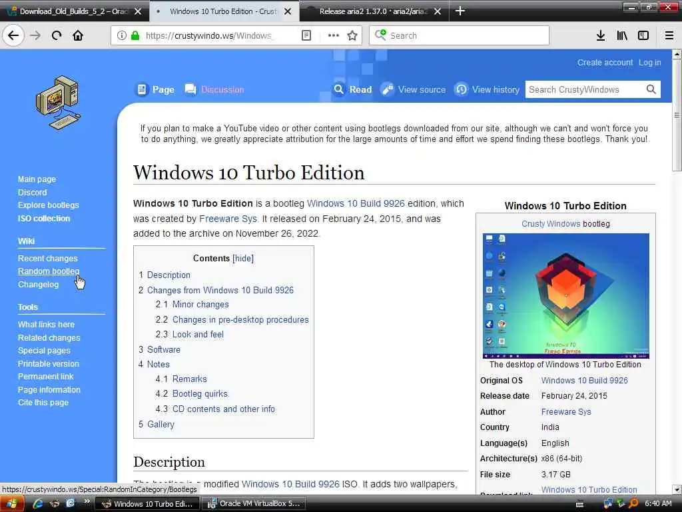
Task: Click the Log in link
Action: (650, 62)
